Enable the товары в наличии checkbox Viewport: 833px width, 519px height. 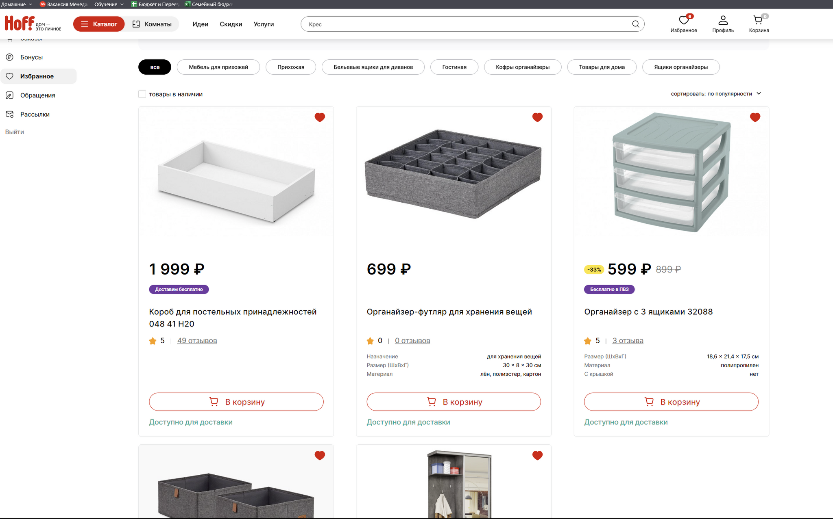[x=142, y=94]
